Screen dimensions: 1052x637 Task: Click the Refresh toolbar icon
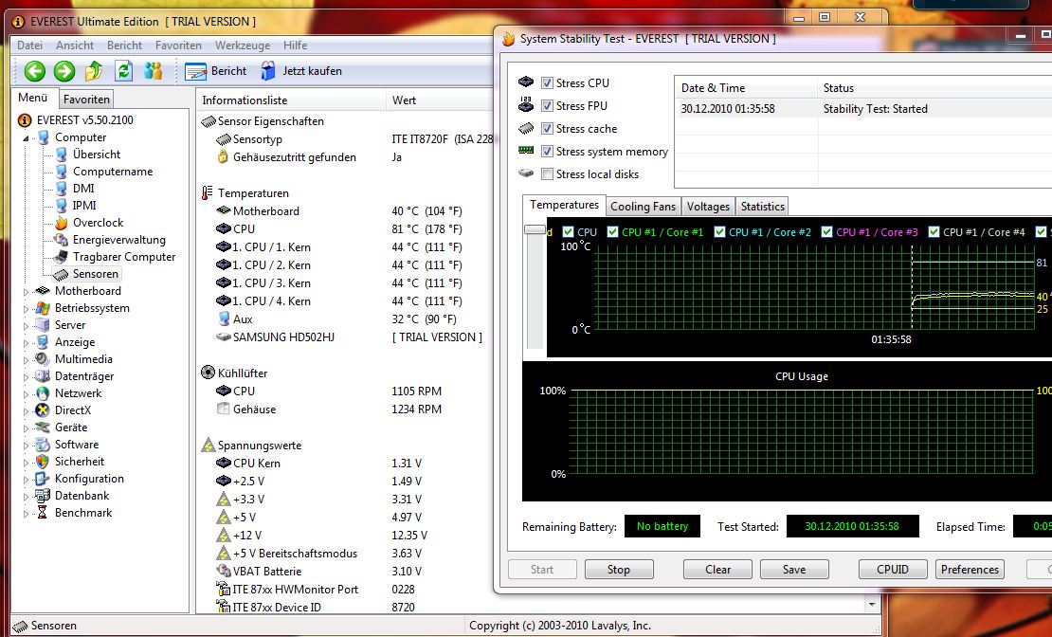click(123, 70)
